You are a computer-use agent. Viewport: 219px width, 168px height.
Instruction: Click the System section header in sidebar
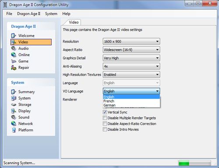[x=18, y=82]
